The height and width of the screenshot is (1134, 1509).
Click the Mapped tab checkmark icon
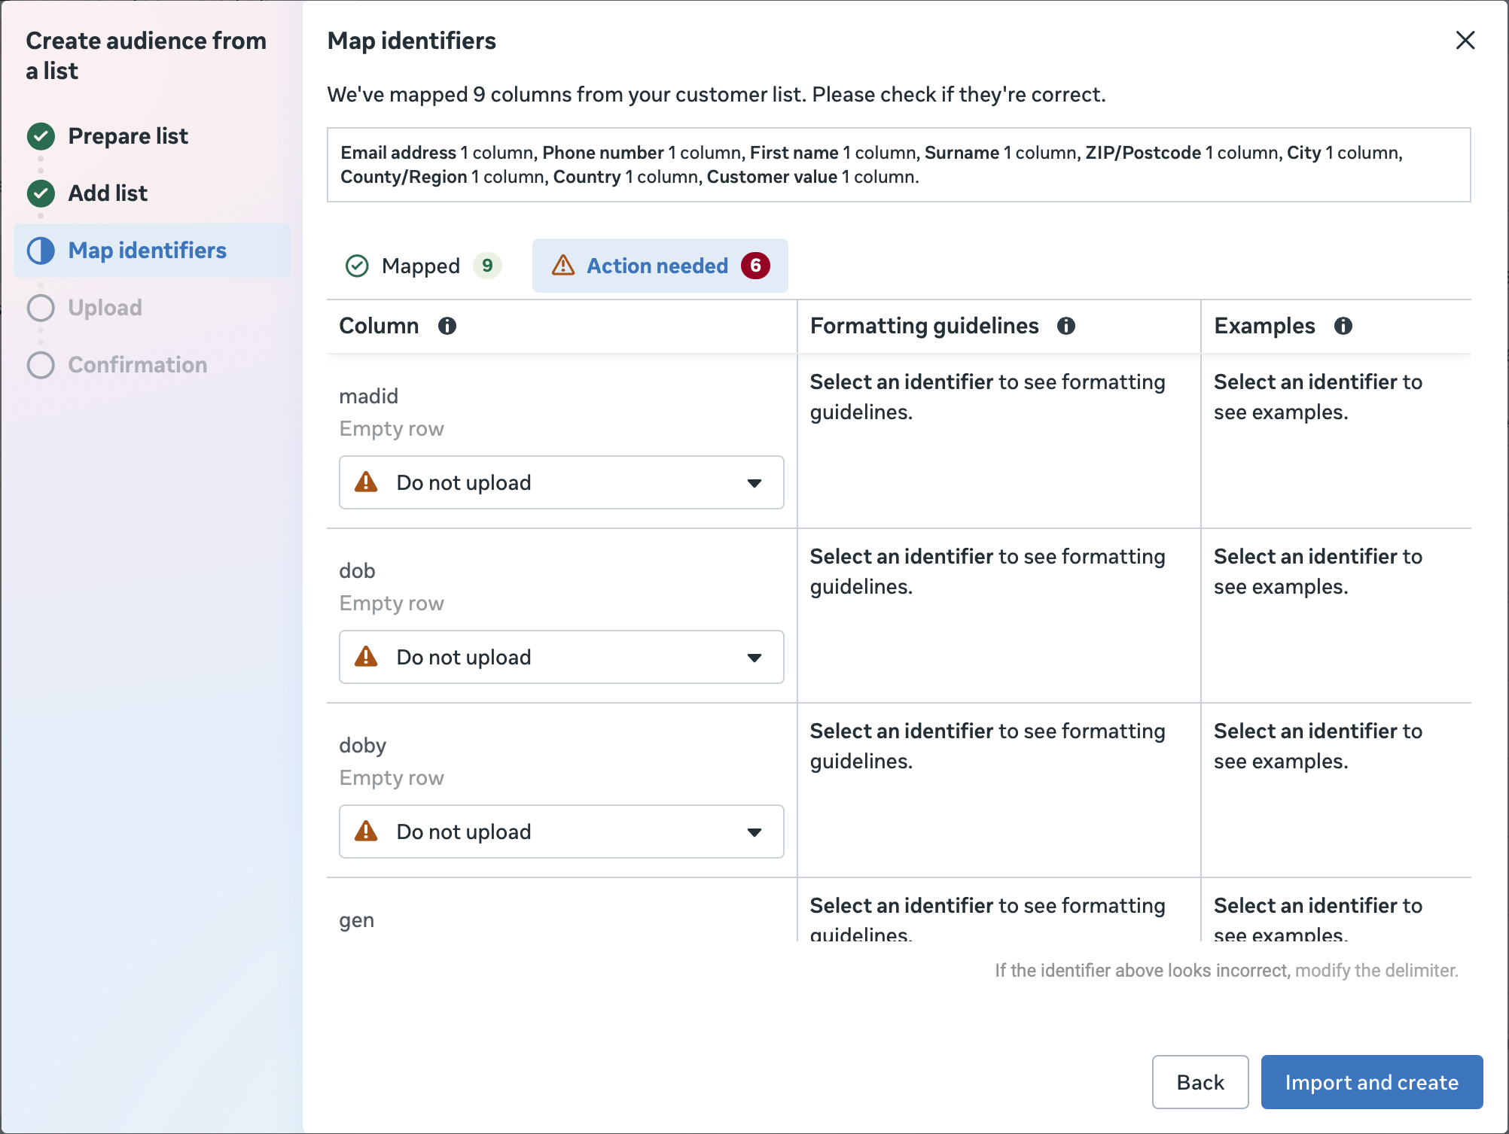click(x=357, y=266)
